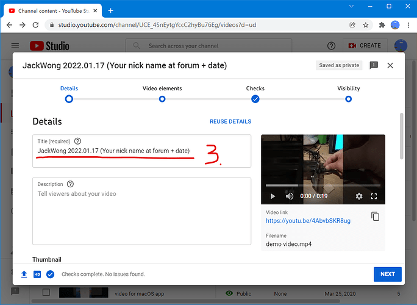
Task: Click the Search across your channel field
Action: pyautogui.click(x=208, y=46)
